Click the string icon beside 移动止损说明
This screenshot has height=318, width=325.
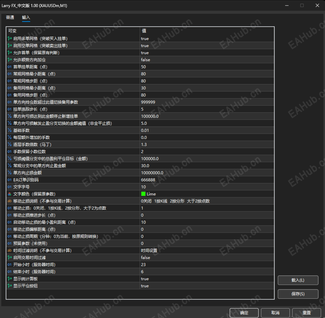[10, 201]
